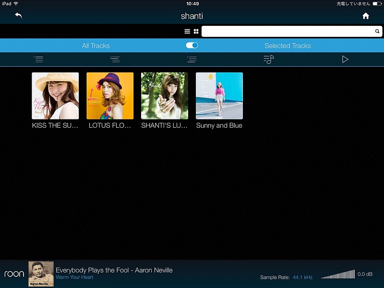Go back using the return arrow
The width and height of the screenshot is (384, 288).
point(18,15)
